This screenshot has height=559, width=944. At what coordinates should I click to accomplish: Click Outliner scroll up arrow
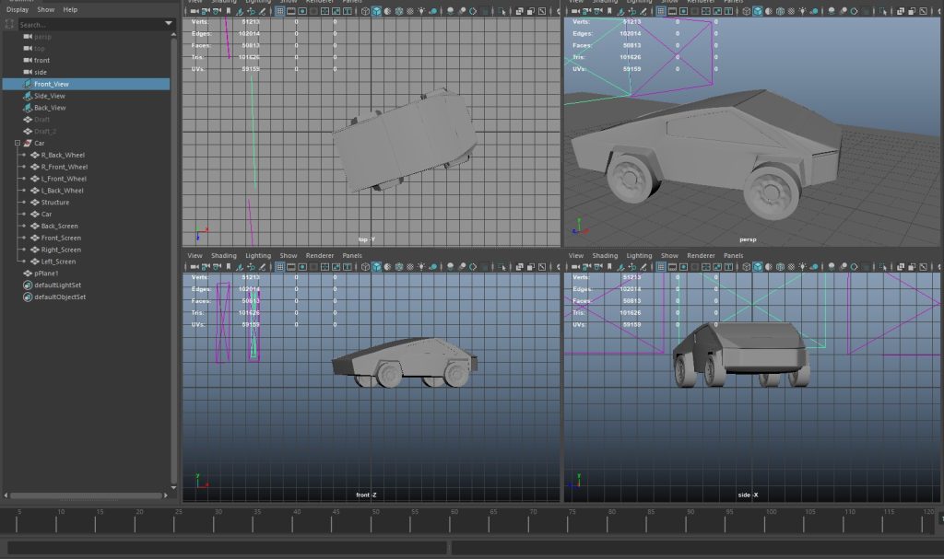[174, 35]
